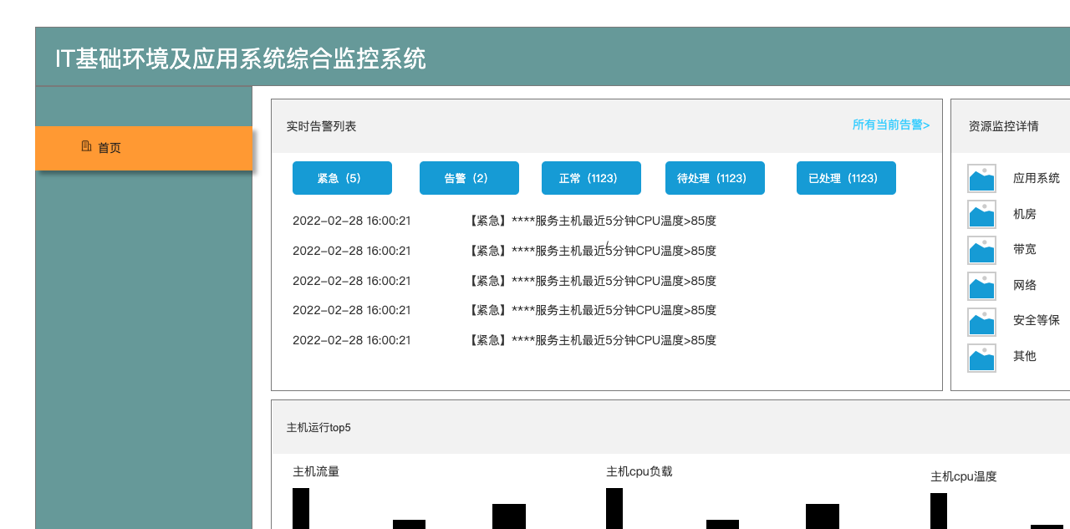
Task: Click the image icon next to 网络
Action: 981,286
